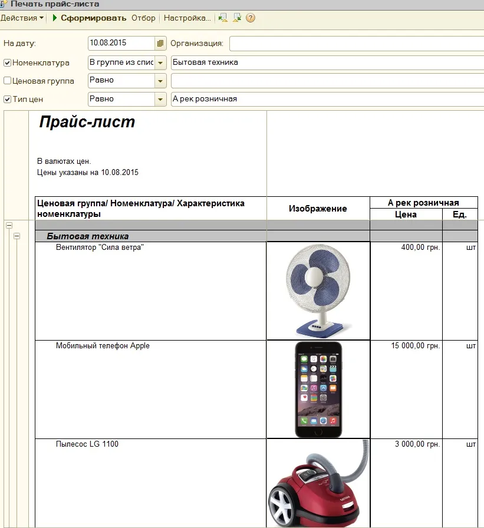The width and height of the screenshot is (484, 528).
Task: Click the price 3 000,00 грн.
Action: point(417,444)
